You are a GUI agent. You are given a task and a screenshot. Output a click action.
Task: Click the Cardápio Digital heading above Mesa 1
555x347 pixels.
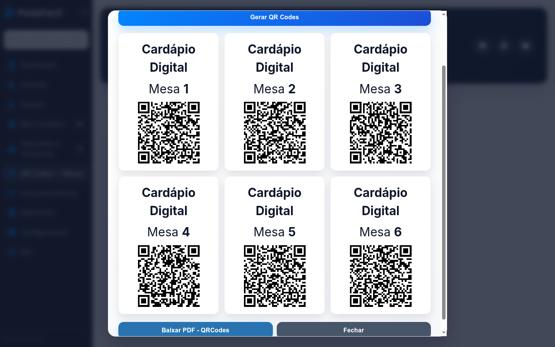coord(169,58)
